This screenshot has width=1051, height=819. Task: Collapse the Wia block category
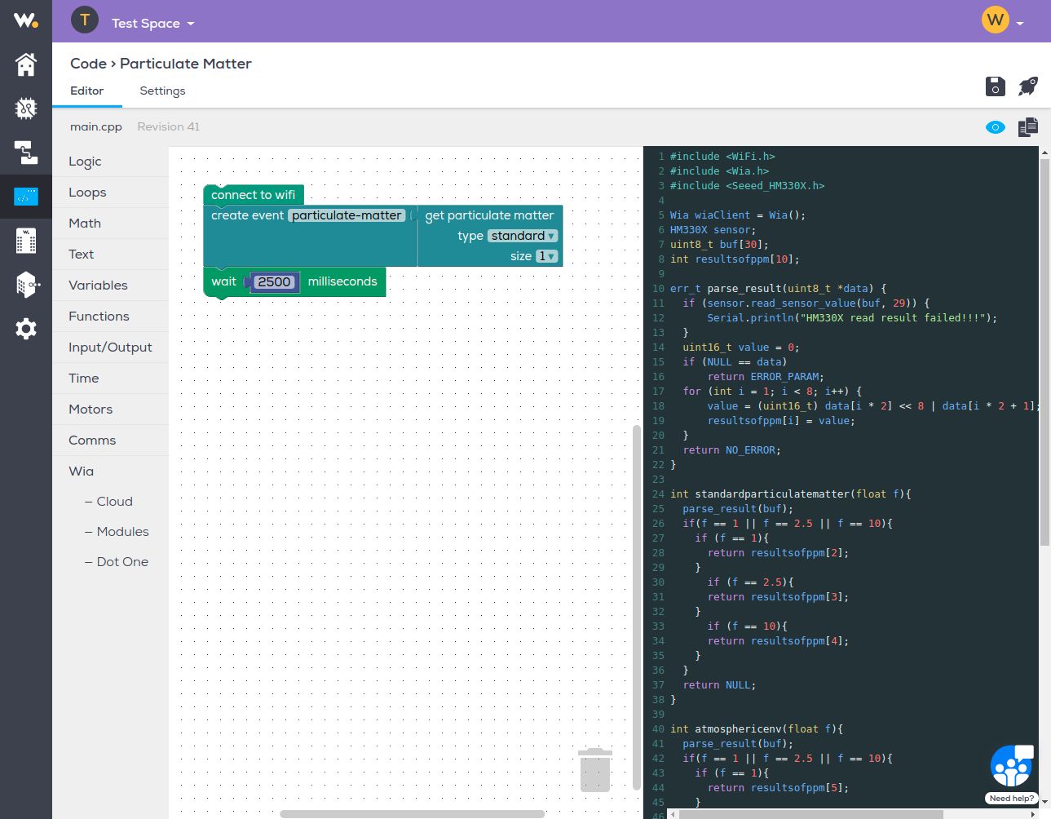pyautogui.click(x=110, y=471)
